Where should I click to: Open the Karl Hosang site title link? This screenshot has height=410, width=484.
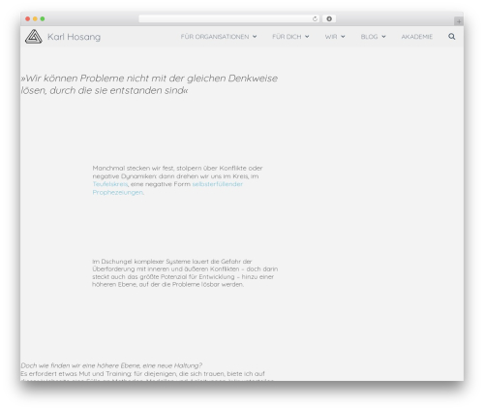point(74,37)
